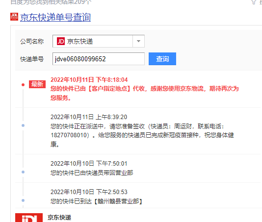The width and height of the screenshot is (262, 222).
Task: Select timestamp 2022年10月10日 下午2:50:53
Action: (x=89, y=192)
